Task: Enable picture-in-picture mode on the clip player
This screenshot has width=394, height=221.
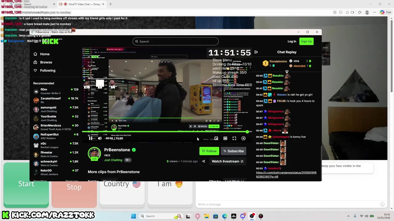Action: (x=216, y=138)
